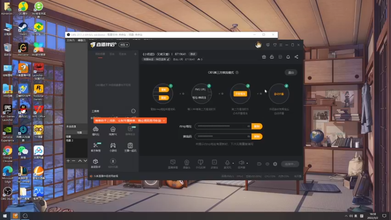Viewport: 391px width, 220px height.
Task: Open the first menu in OBS menu bar
Action: (x=70, y=41)
